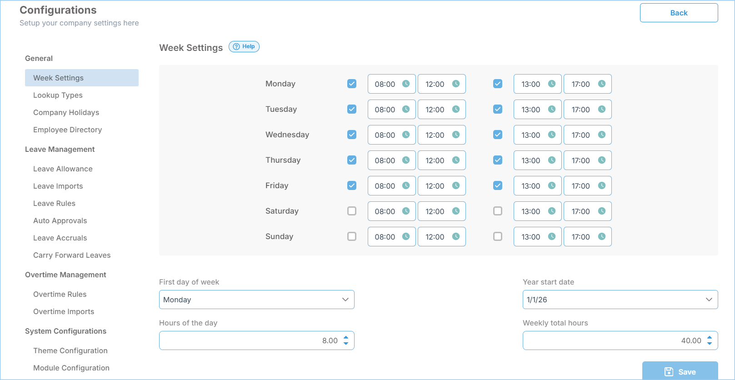Screen dimensions: 735x380
Task: Click Wednesday 08:00 start time field
Action: pyautogui.click(x=385, y=135)
